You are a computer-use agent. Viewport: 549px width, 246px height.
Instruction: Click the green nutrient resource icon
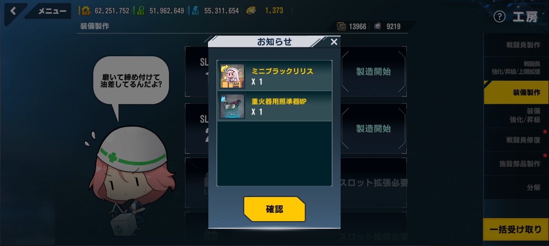(x=140, y=11)
